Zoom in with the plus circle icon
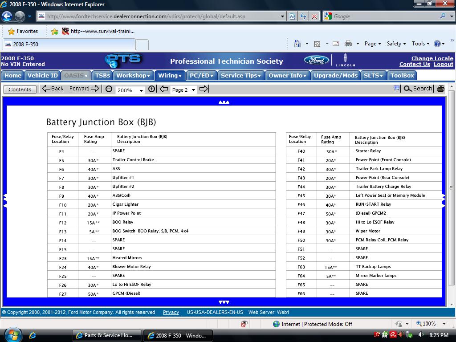456x342 pixels. coord(151,89)
